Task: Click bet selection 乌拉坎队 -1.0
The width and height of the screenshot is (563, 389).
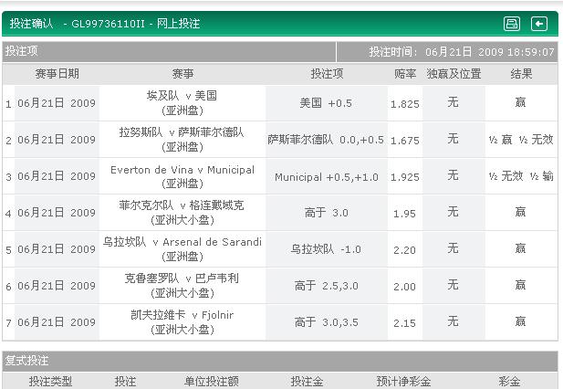Action: tap(326, 249)
